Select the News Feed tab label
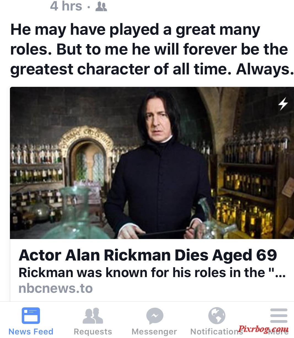Screen dimensions: 294x338 (x=31, y=331)
